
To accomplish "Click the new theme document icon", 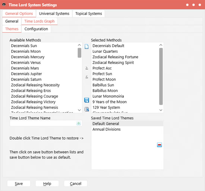I will 86,46.
